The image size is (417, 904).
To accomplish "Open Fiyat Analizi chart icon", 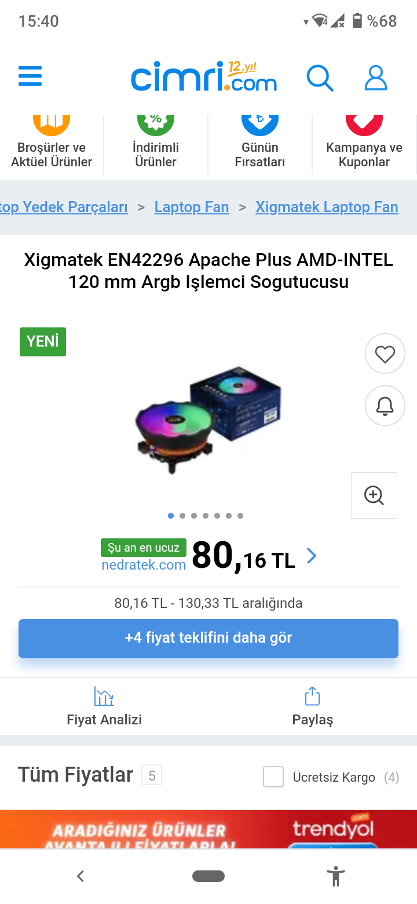I will [x=104, y=696].
